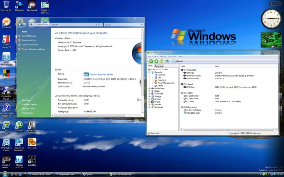The height and width of the screenshot is (177, 284).
Task: Expand the Benchmark node in EVEREST tree
Action: coord(150,107)
